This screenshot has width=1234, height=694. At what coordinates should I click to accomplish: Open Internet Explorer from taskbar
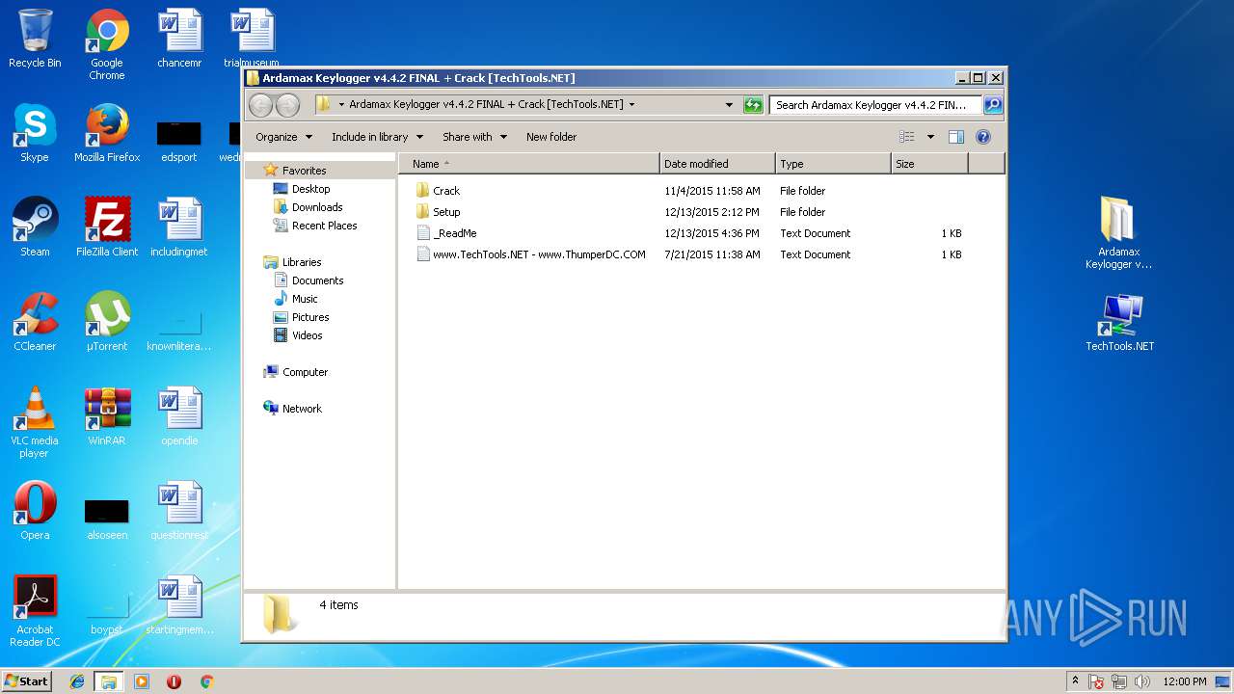[x=77, y=681]
